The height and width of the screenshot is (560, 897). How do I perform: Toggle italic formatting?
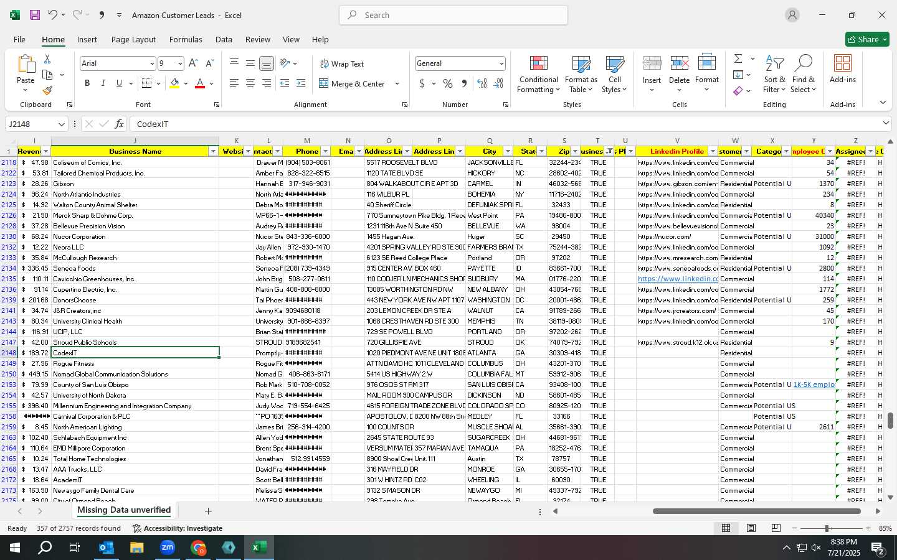click(103, 83)
